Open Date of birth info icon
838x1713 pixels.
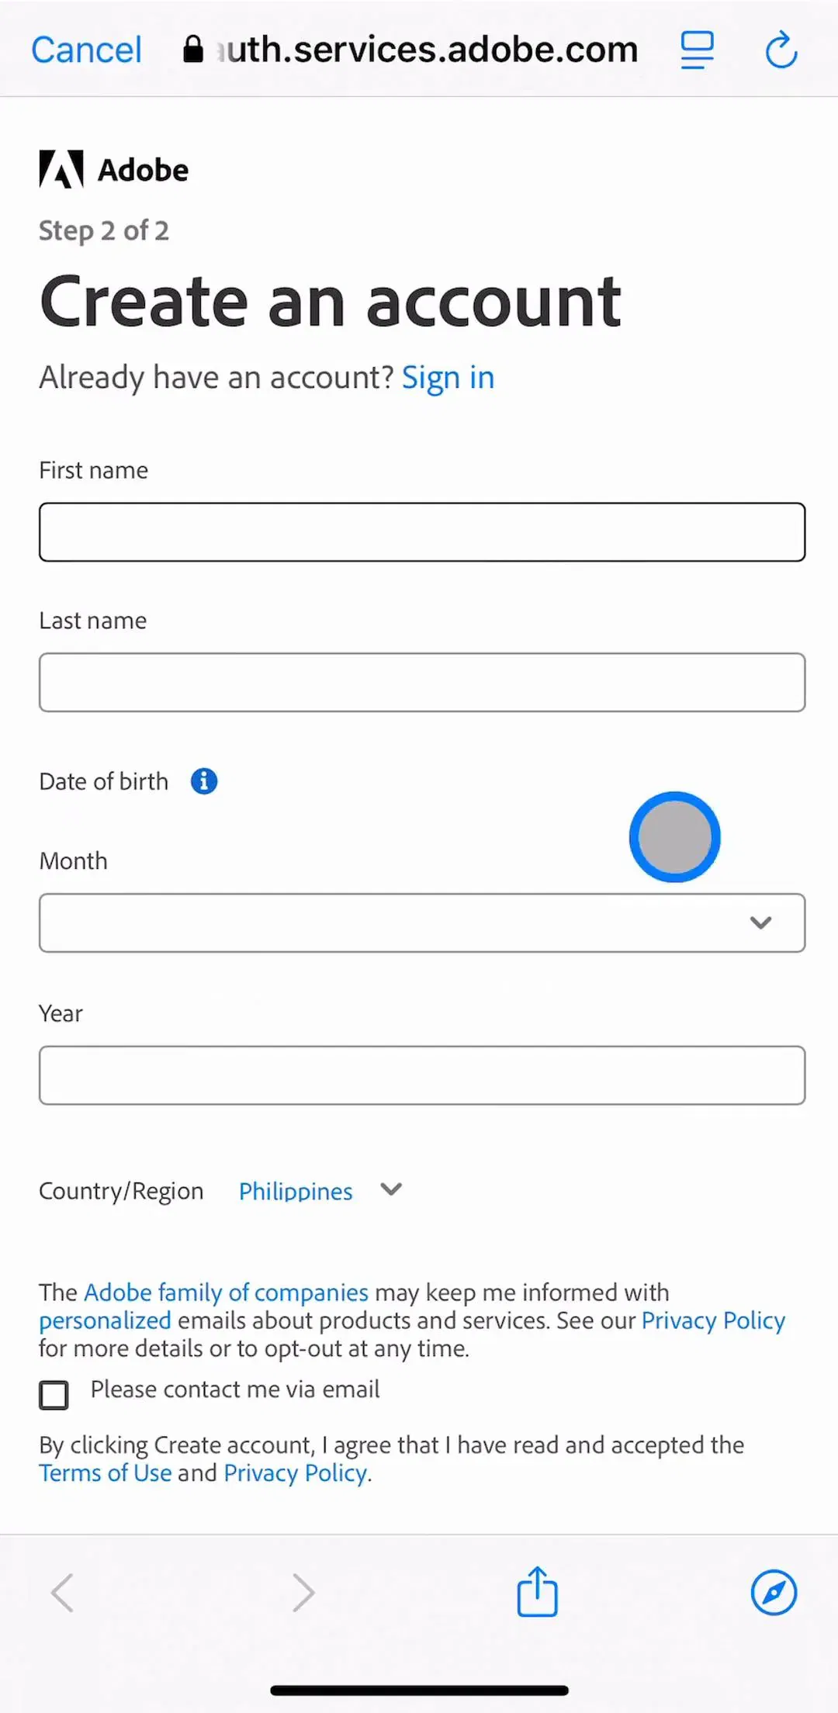204,781
